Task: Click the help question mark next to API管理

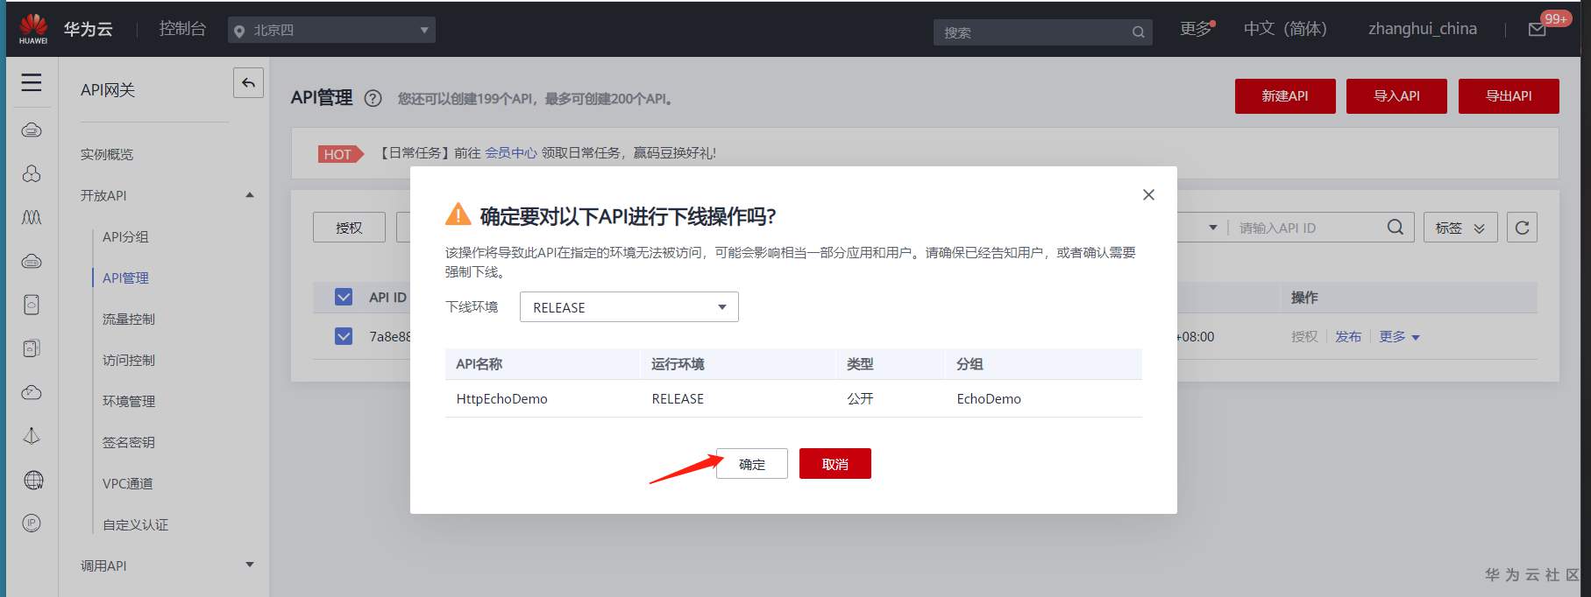Action: (x=373, y=98)
